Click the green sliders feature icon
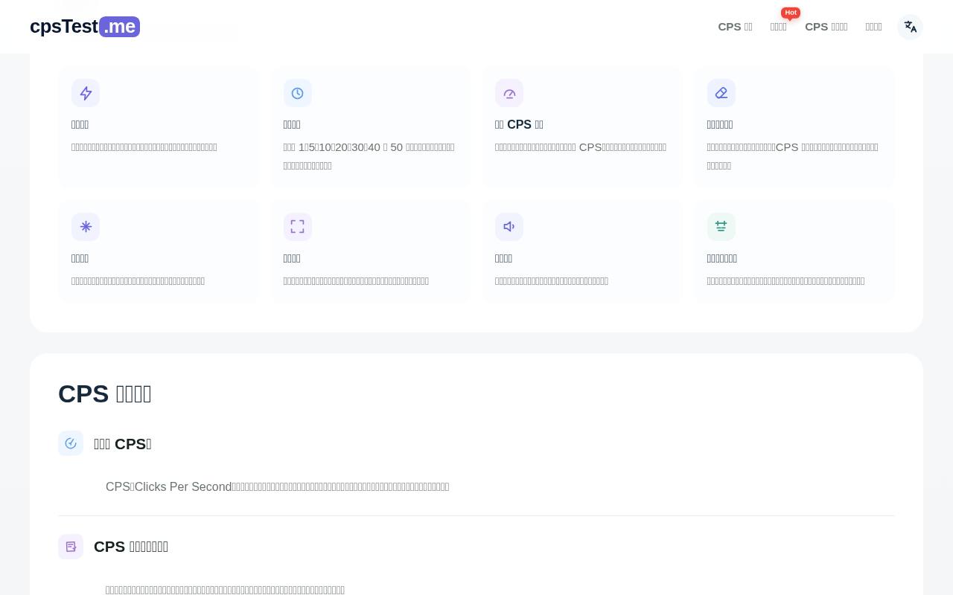The image size is (953, 595). coord(721,227)
